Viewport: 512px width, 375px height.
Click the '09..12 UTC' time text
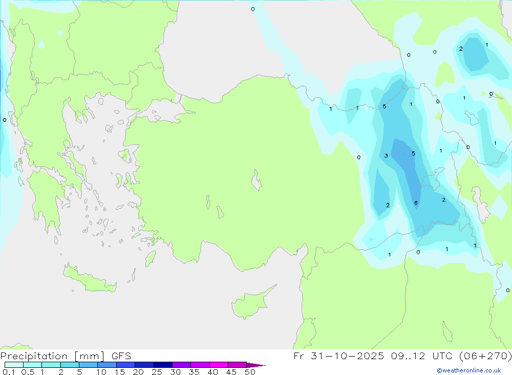click(x=422, y=356)
